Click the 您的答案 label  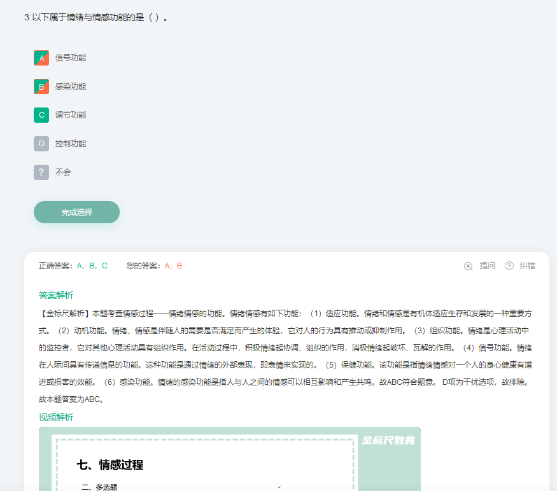[x=143, y=266]
